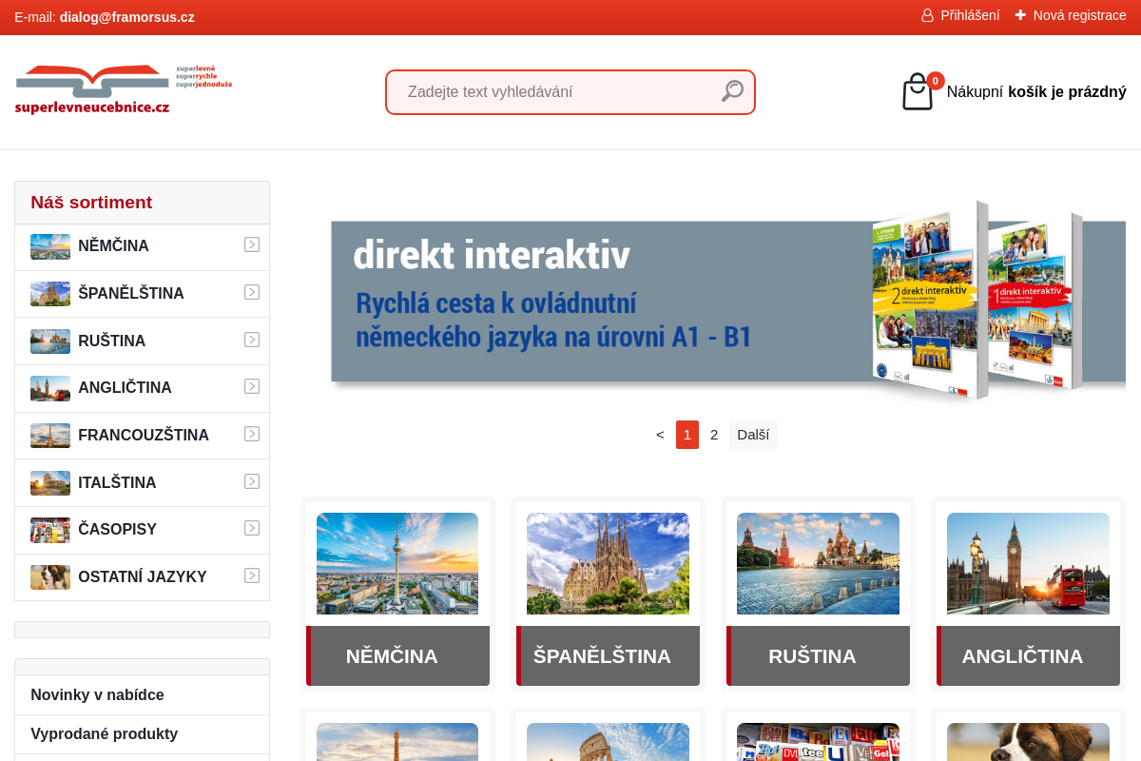The width and height of the screenshot is (1141, 761).
Task: Click the Nová registrace link
Action: coord(1079,15)
